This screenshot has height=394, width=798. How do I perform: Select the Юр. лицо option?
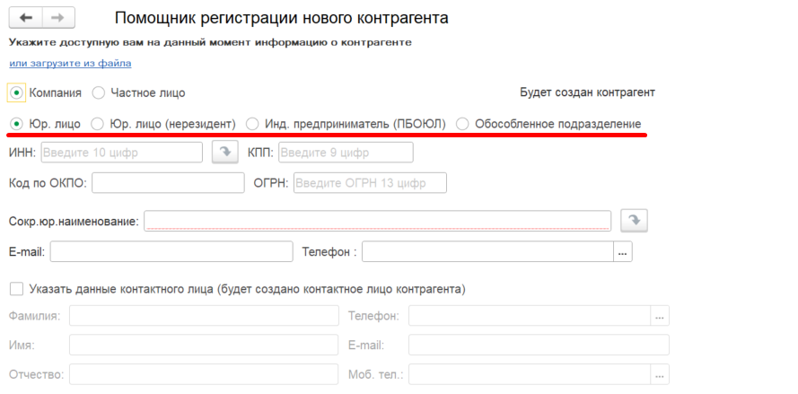pyautogui.click(x=17, y=124)
